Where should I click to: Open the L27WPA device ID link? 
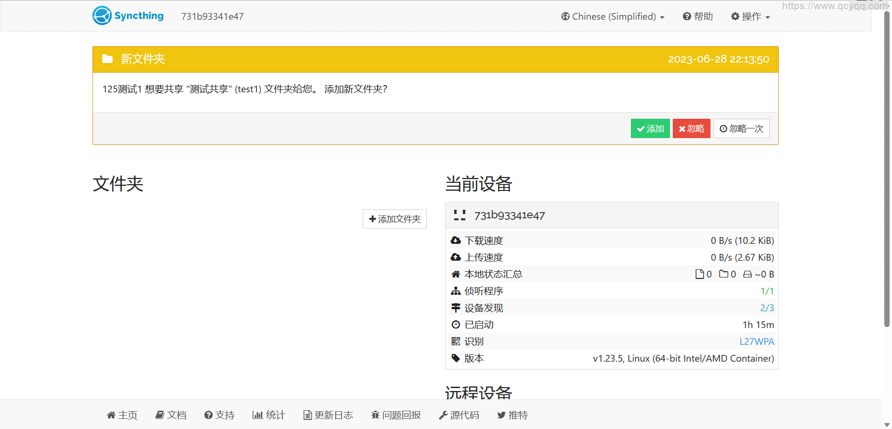pos(757,341)
